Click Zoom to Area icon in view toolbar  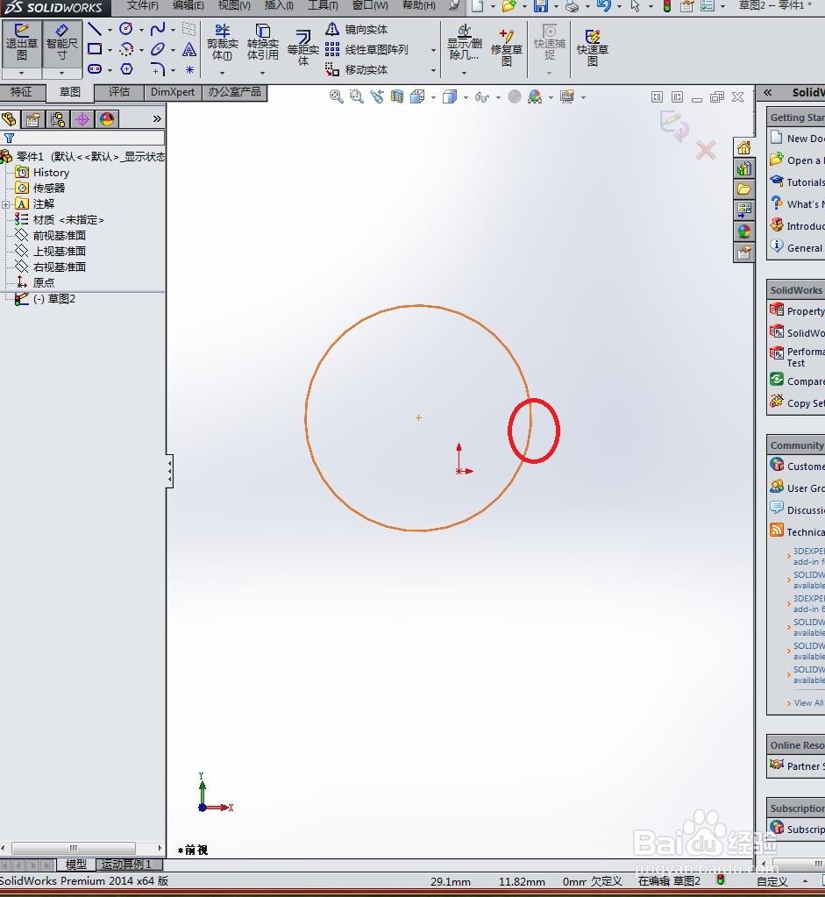coord(357,96)
